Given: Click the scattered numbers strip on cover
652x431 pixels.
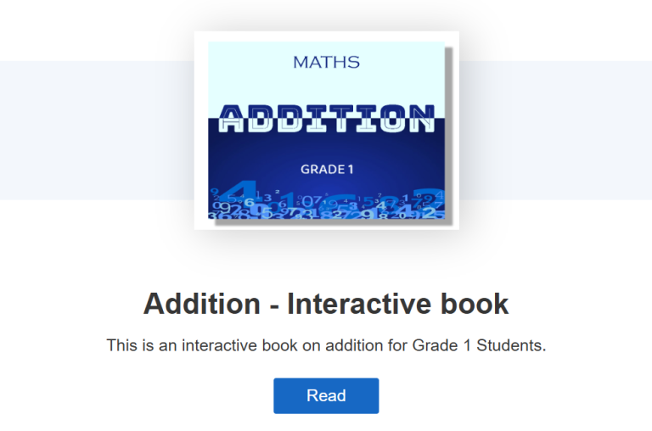Looking at the screenshot, I should [x=326, y=204].
